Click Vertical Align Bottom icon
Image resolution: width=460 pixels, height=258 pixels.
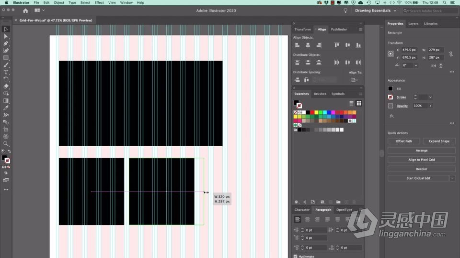pyautogui.click(x=358, y=45)
